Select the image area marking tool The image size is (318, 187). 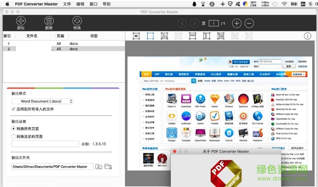(x=164, y=36)
